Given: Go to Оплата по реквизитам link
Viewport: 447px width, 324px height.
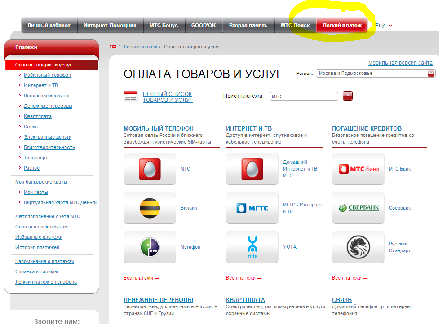Looking at the screenshot, I should [42, 227].
